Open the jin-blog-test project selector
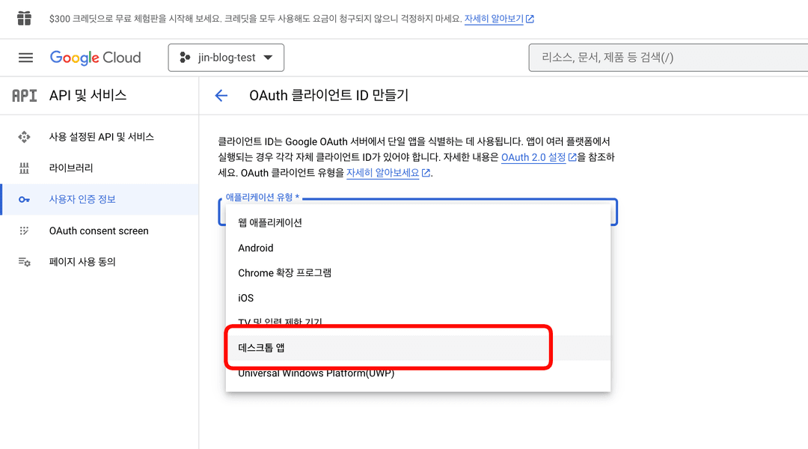Viewport: 808px width, 449px height. tap(226, 58)
